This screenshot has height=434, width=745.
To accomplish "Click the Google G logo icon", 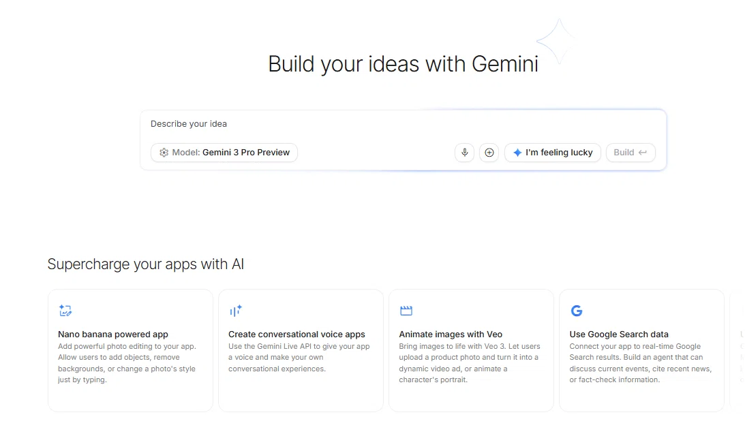I will pos(577,311).
